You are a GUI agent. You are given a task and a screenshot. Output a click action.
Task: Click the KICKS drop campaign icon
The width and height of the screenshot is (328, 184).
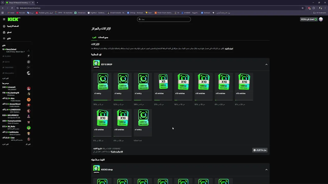[96, 169]
